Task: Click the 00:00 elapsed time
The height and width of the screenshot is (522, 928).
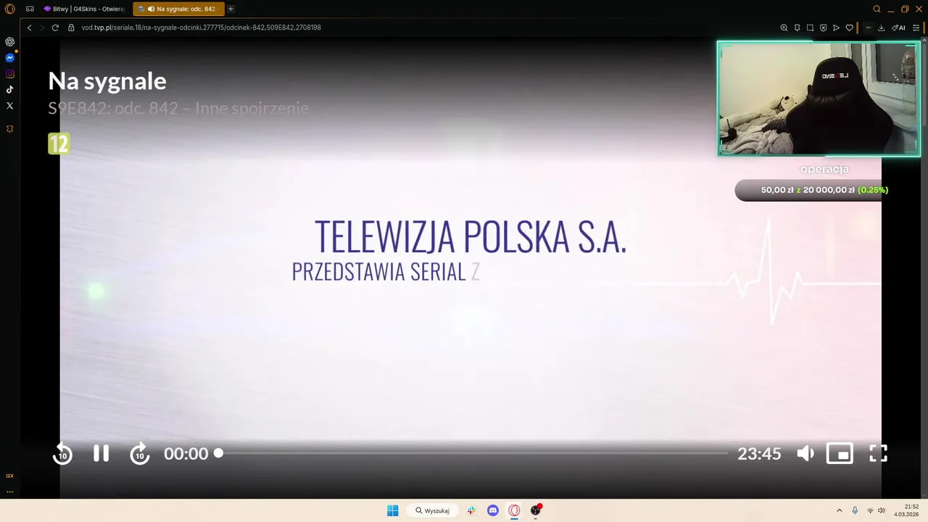Action: click(186, 454)
